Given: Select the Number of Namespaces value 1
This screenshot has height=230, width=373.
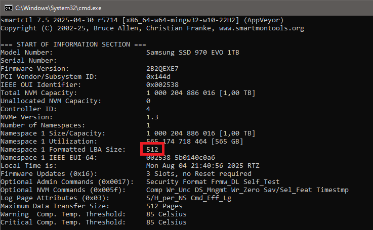Looking at the screenshot, I should [x=148, y=125].
